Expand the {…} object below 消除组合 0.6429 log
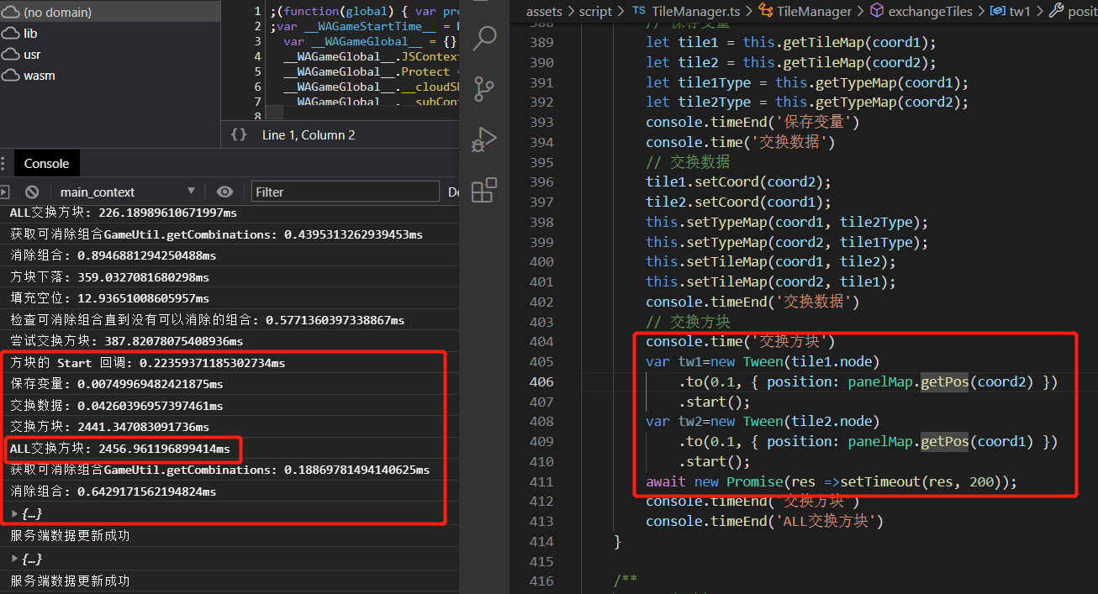The height and width of the screenshot is (594, 1098). pos(15,513)
